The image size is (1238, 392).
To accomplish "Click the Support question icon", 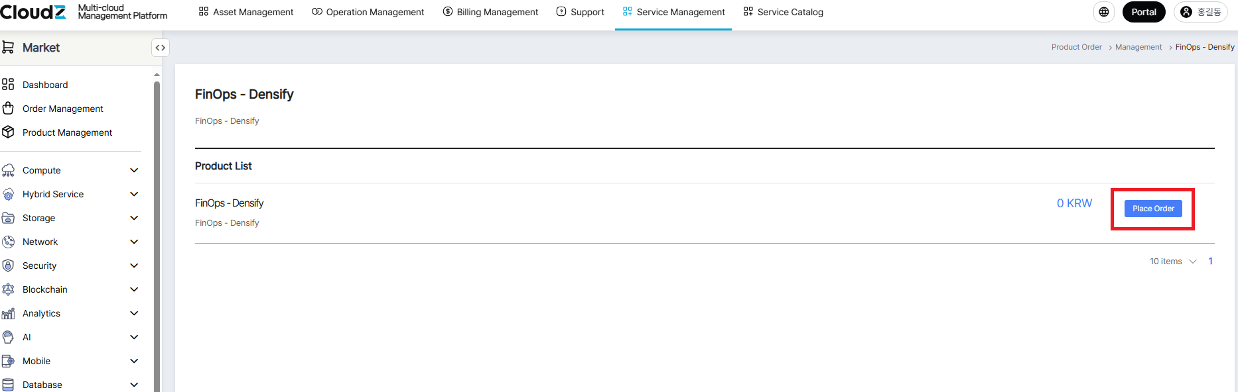I will click(x=561, y=12).
